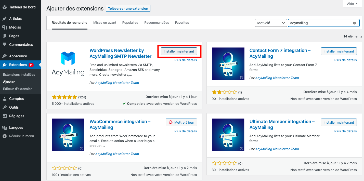Screen dimensions: 364x181
Task: Click the Réglages settings icon
Action: pyautogui.click(x=5, y=116)
